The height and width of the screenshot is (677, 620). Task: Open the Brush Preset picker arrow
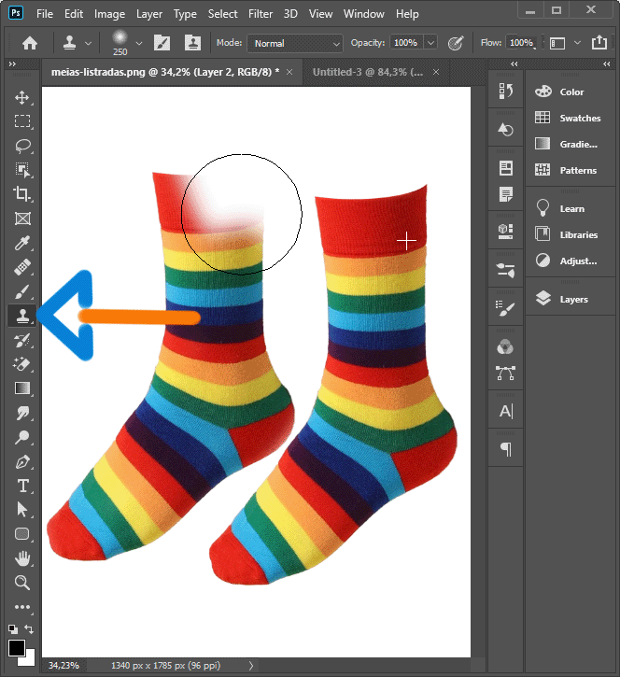[139, 43]
